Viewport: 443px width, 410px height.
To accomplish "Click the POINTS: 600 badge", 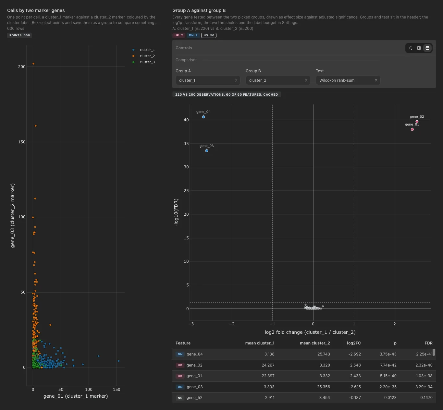I will [19, 35].
